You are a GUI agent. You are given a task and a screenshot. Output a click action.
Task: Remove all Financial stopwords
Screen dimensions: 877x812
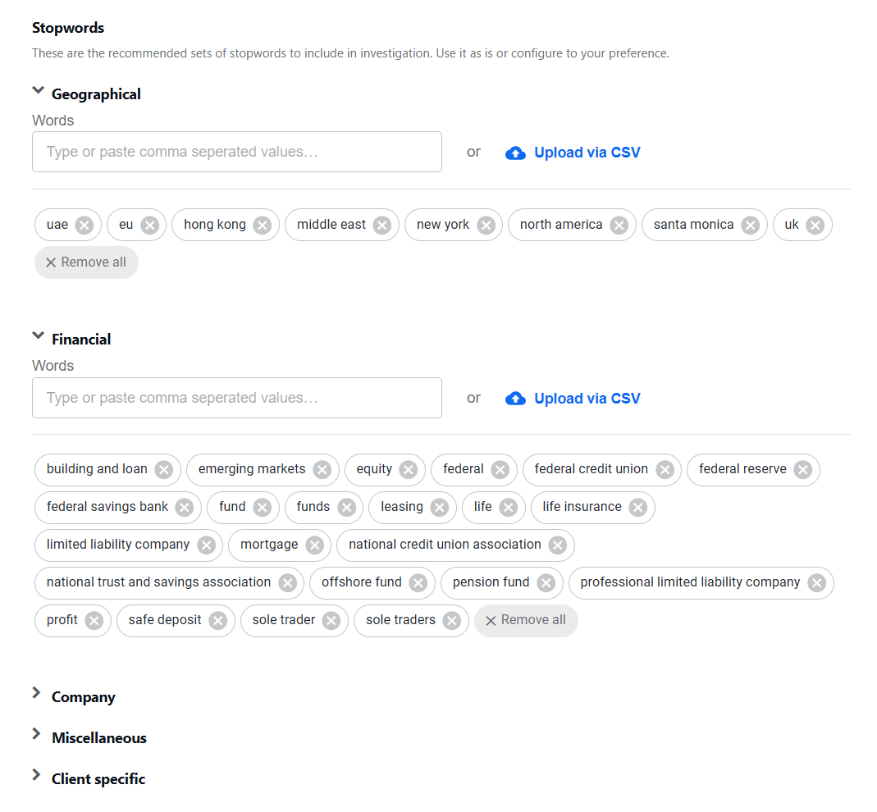click(x=526, y=621)
